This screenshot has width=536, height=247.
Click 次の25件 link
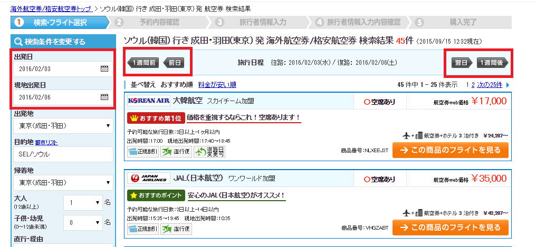[490, 85]
